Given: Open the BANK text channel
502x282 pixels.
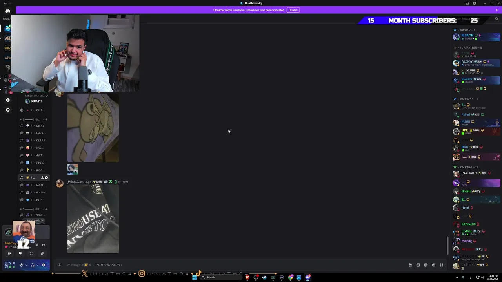Looking at the screenshot, I should pos(34,192).
